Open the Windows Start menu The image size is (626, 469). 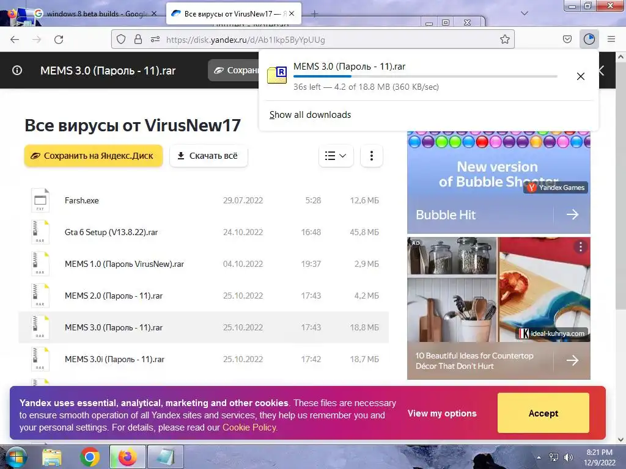click(x=16, y=457)
